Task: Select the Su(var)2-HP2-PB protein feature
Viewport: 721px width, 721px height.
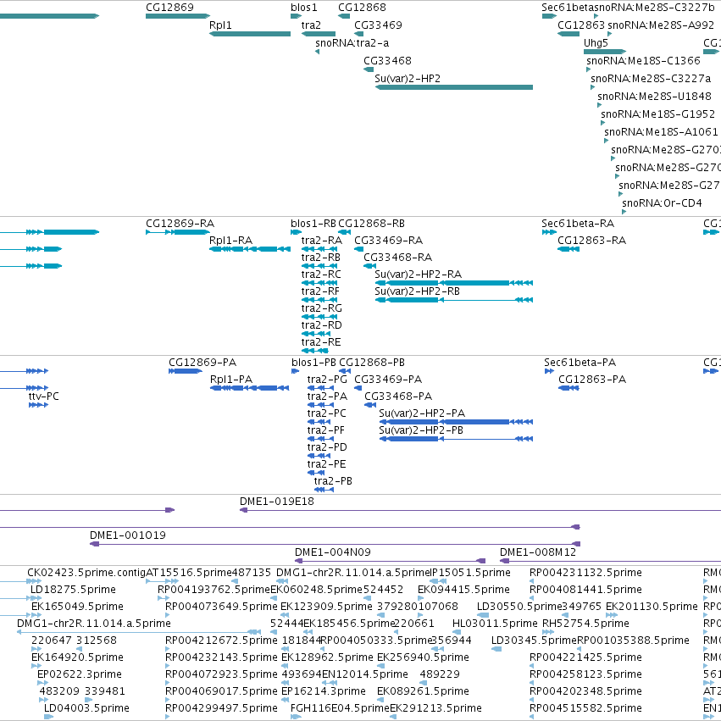Action: tap(456, 439)
